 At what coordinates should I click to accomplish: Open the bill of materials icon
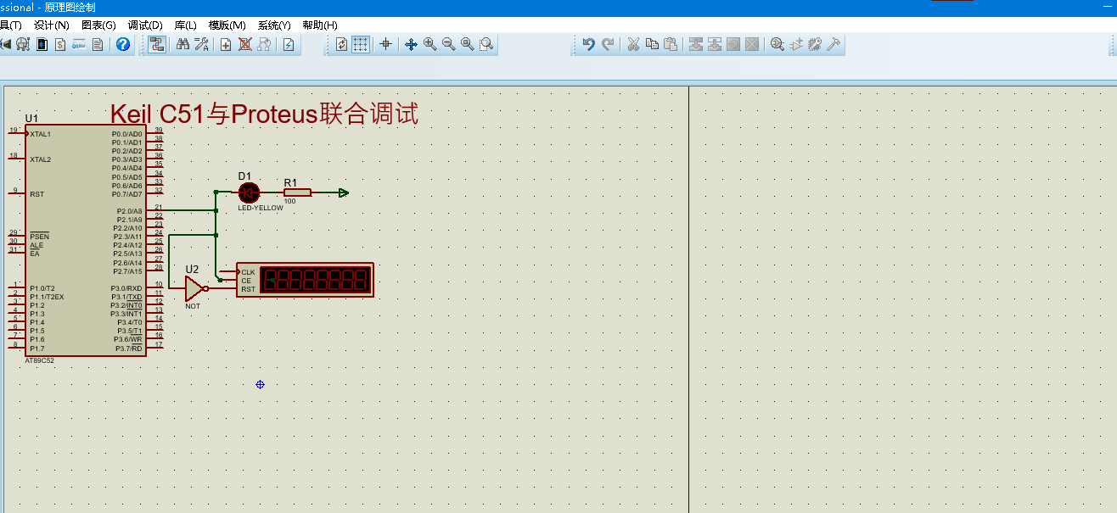(60, 44)
